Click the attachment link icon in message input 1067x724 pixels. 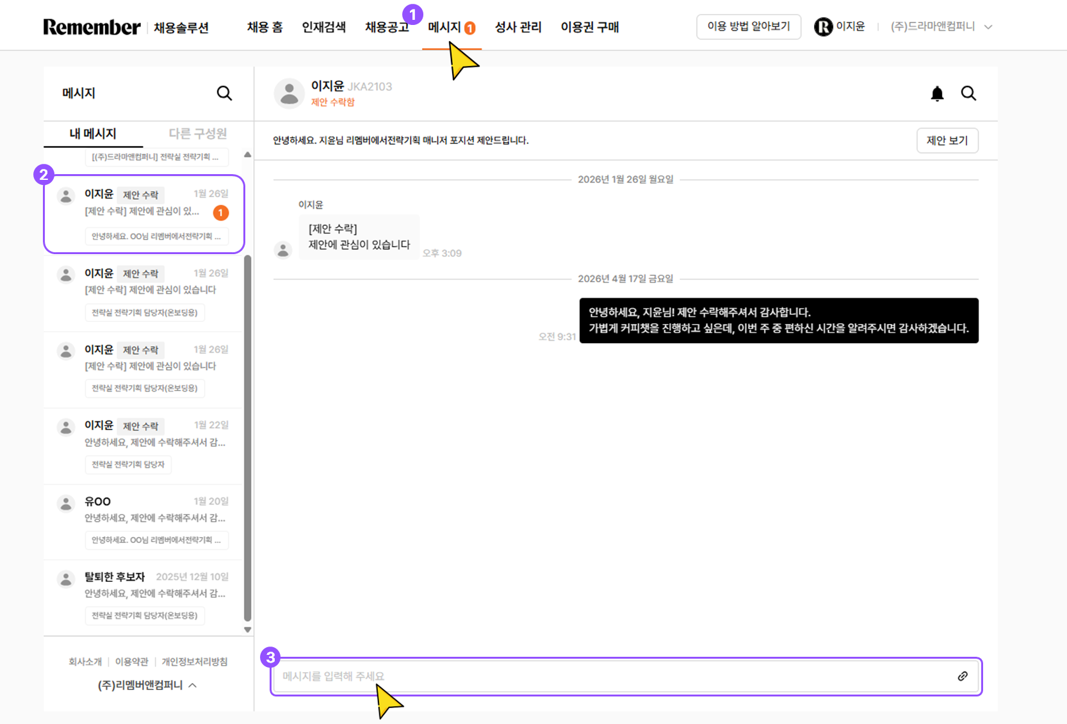point(962,676)
